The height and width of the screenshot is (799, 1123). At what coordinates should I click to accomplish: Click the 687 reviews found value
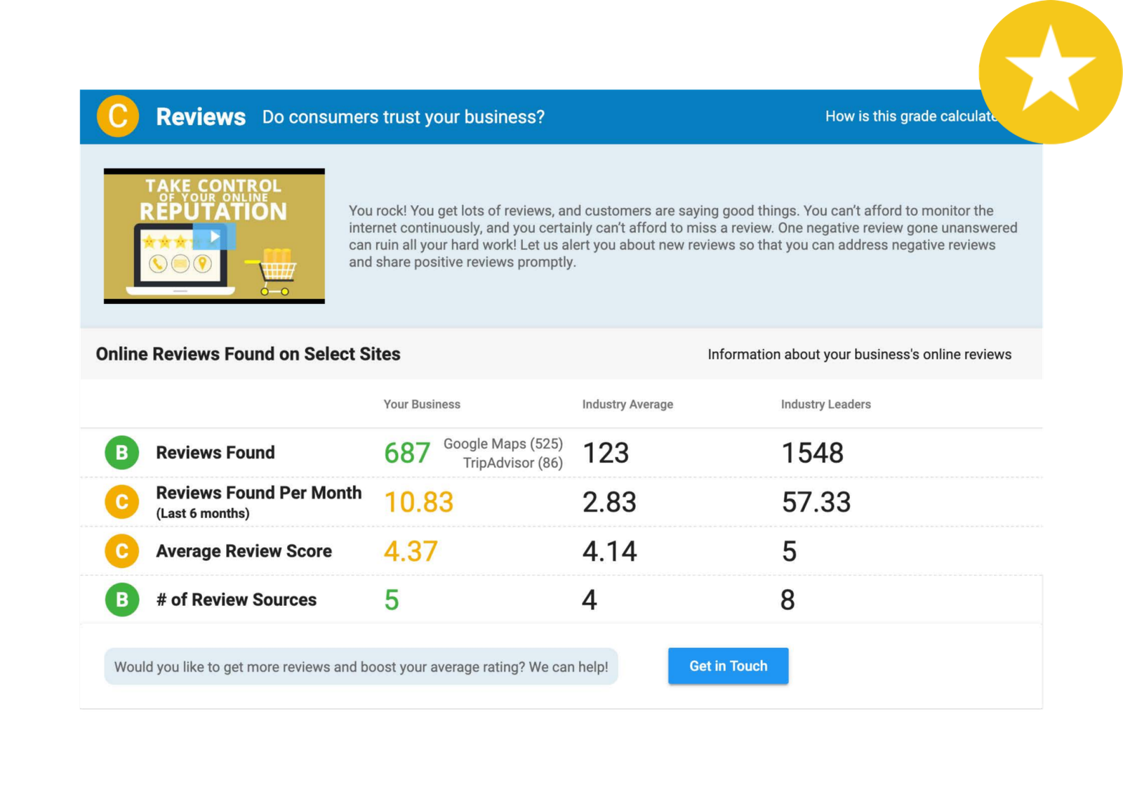(407, 453)
